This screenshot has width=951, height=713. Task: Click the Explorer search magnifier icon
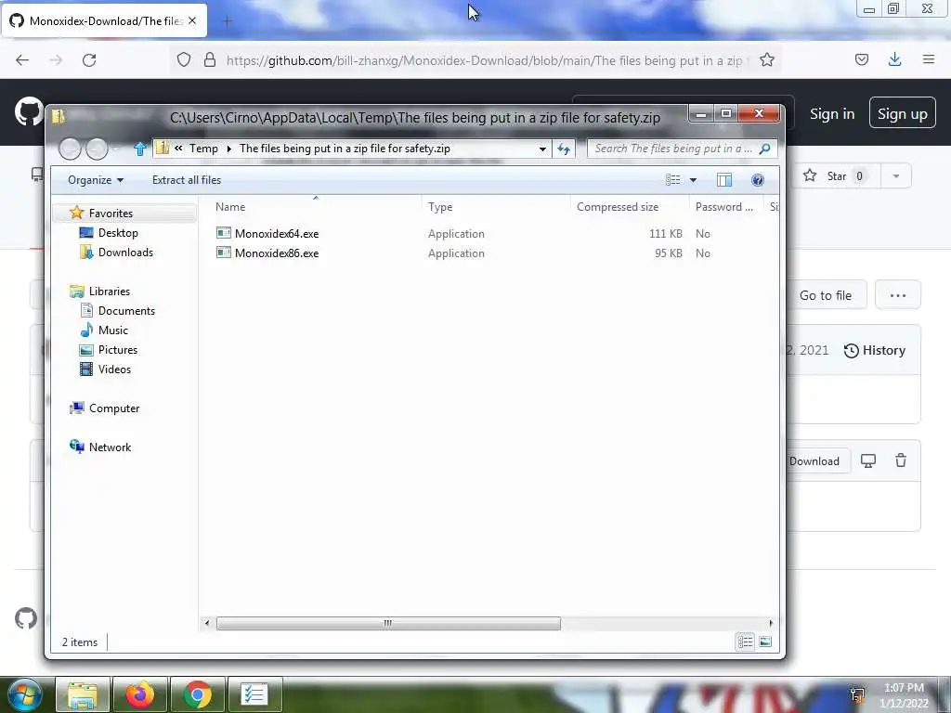point(765,149)
